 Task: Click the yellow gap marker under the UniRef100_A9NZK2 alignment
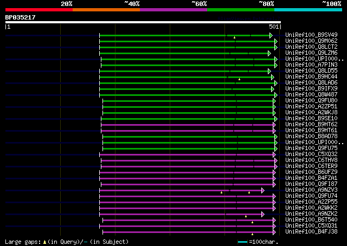(246, 216)
